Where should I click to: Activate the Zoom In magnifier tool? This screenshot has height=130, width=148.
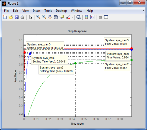click(x=38, y=17)
